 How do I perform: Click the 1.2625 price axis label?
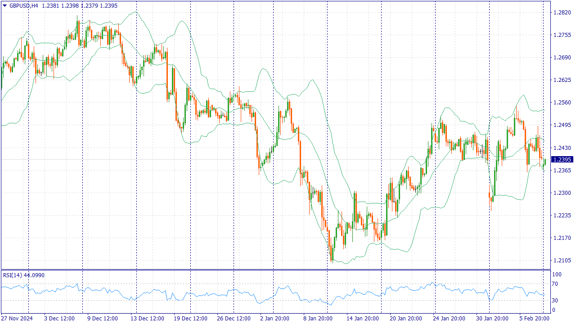[x=562, y=80]
